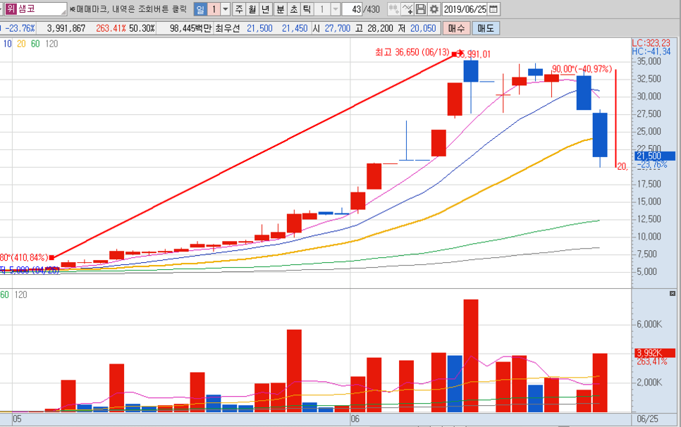Open the tick interval dropdown arrow
681x427 pixels.
[336, 9]
